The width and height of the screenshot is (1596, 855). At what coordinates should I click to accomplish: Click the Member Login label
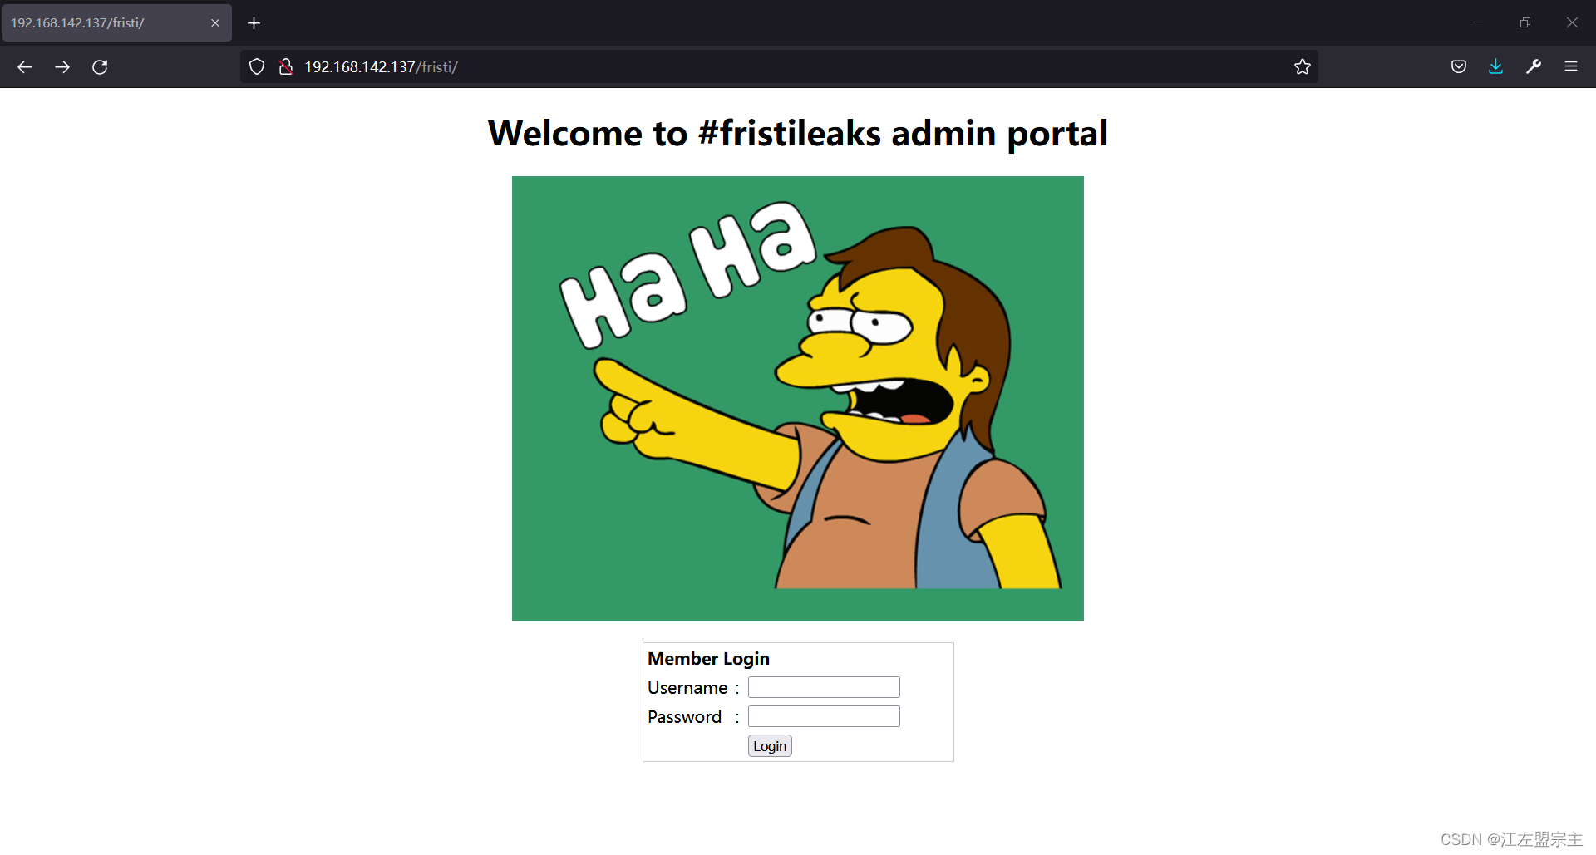708,659
